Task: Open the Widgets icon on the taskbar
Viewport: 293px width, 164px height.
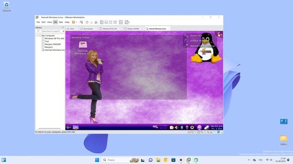Action: click(x=4, y=160)
